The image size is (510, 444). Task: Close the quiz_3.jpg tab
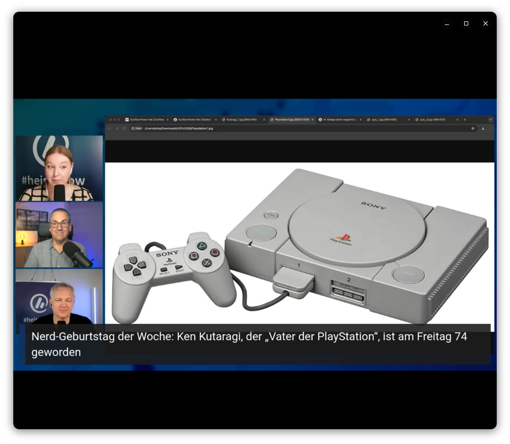[457, 120]
